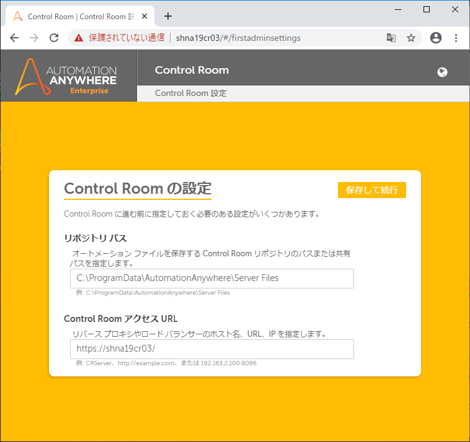
Task: Click the Control Room 設定 breadcrumb
Action: point(190,93)
